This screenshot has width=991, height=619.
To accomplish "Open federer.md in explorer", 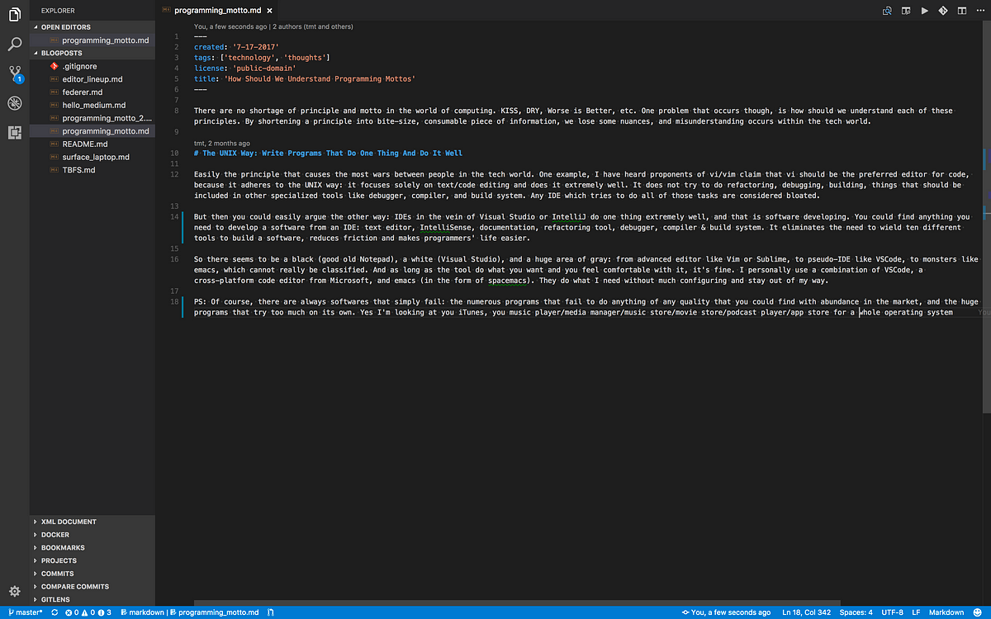I will coord(92,92).
